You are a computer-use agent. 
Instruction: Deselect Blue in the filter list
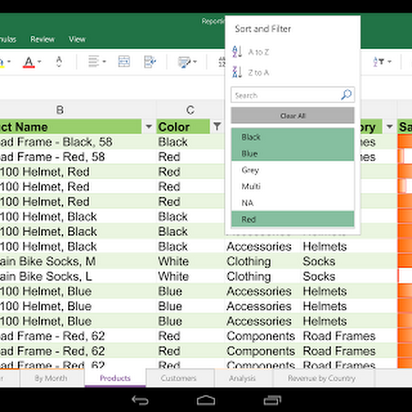tap(293, 153)
